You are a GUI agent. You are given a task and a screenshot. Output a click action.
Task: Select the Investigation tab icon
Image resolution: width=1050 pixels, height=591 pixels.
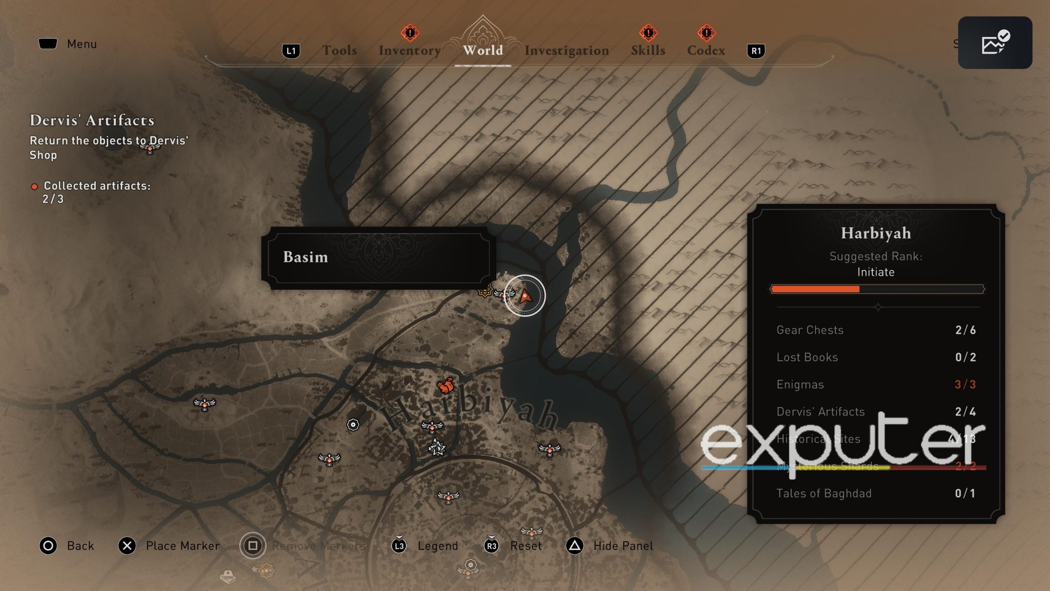(x=568, y=50)
